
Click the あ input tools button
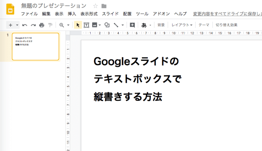point(144,25)
